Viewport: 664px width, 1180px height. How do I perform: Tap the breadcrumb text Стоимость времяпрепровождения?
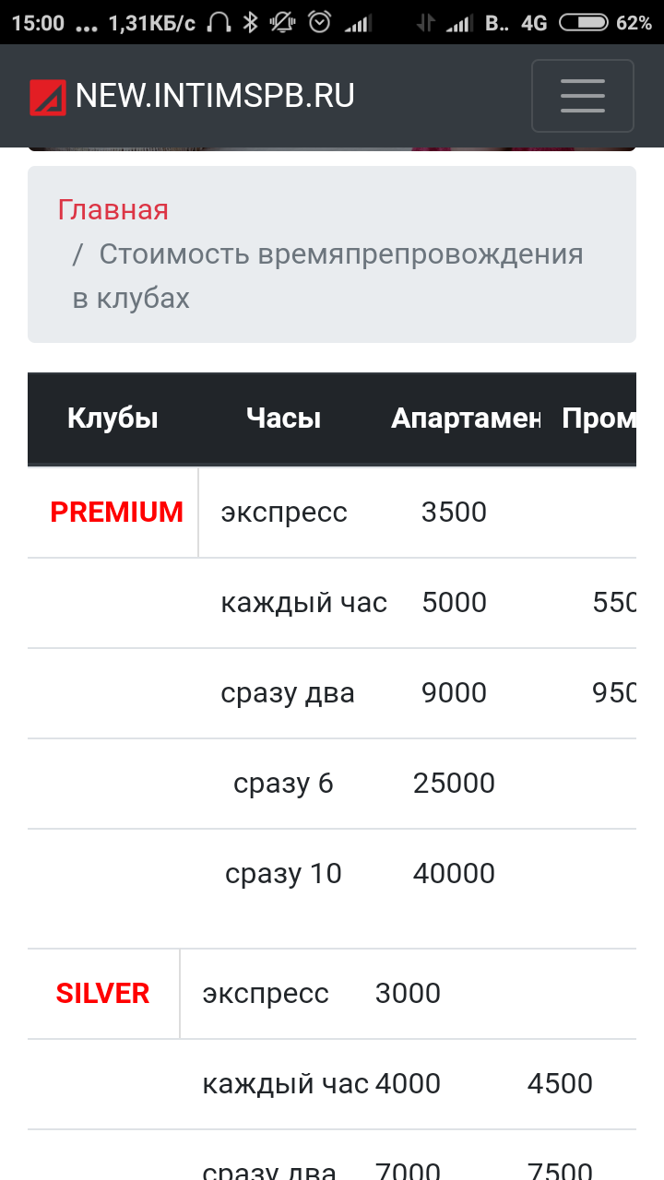coord(341,254)
